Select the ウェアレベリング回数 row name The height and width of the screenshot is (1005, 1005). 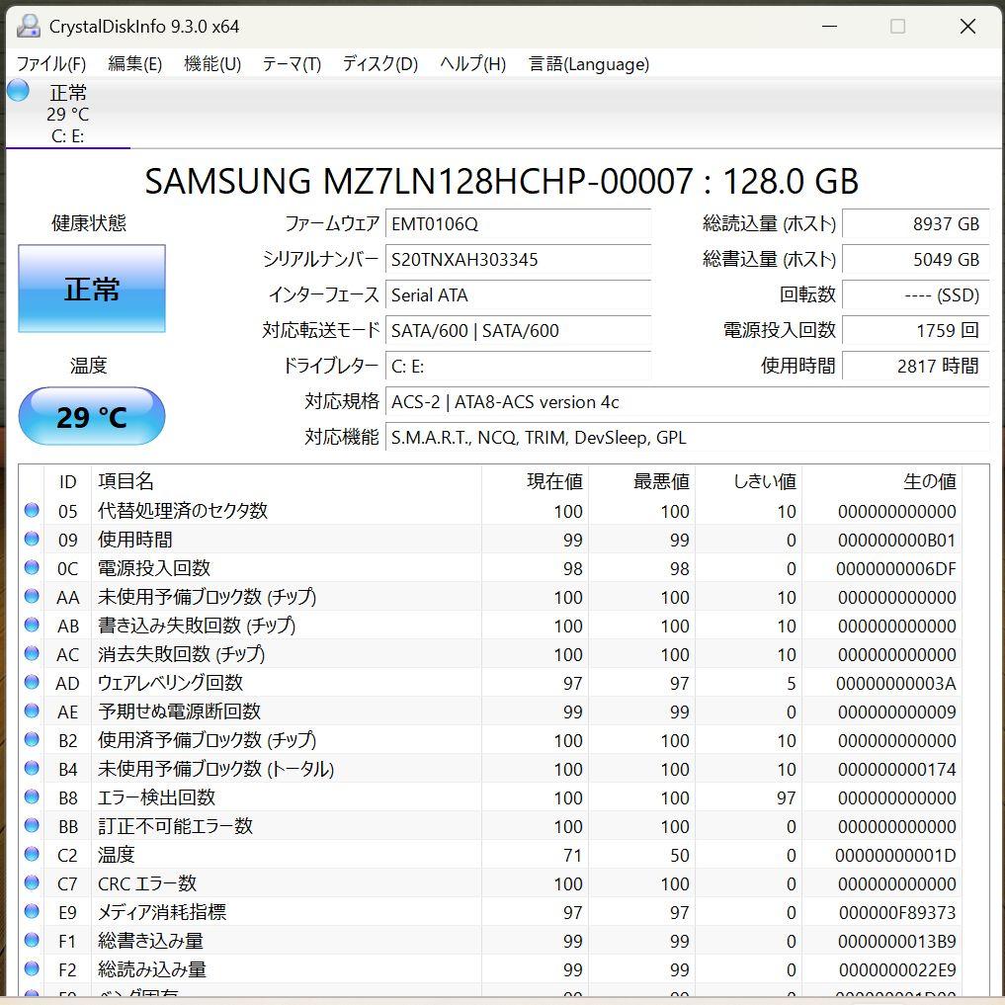[x=170, y=683]
